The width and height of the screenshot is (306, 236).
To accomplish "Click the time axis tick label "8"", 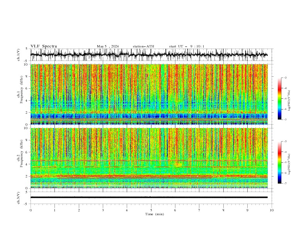I will 223,210.
